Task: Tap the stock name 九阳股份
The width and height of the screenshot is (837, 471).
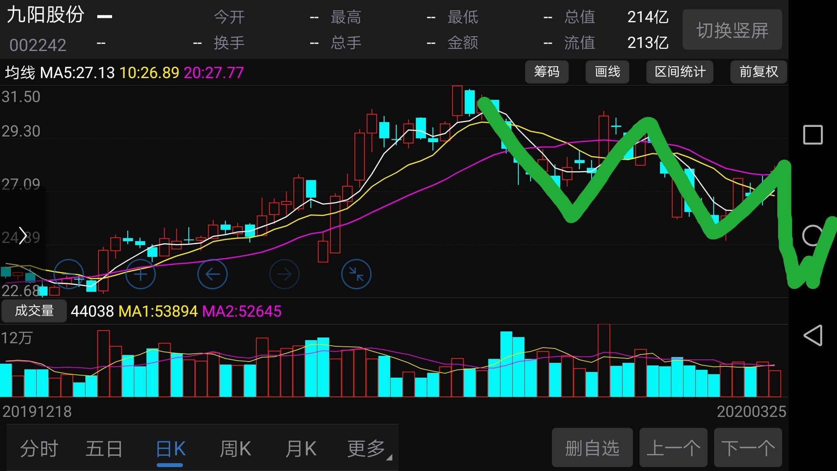Action: tap(45, 15)
